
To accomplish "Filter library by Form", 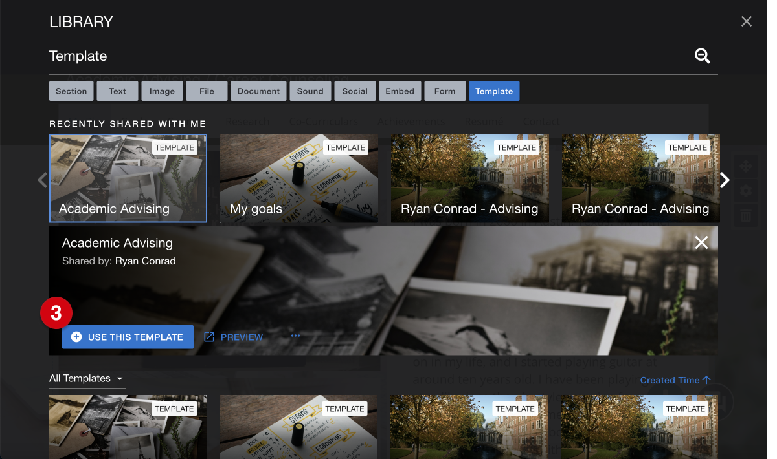I will (x=445, y=91).
